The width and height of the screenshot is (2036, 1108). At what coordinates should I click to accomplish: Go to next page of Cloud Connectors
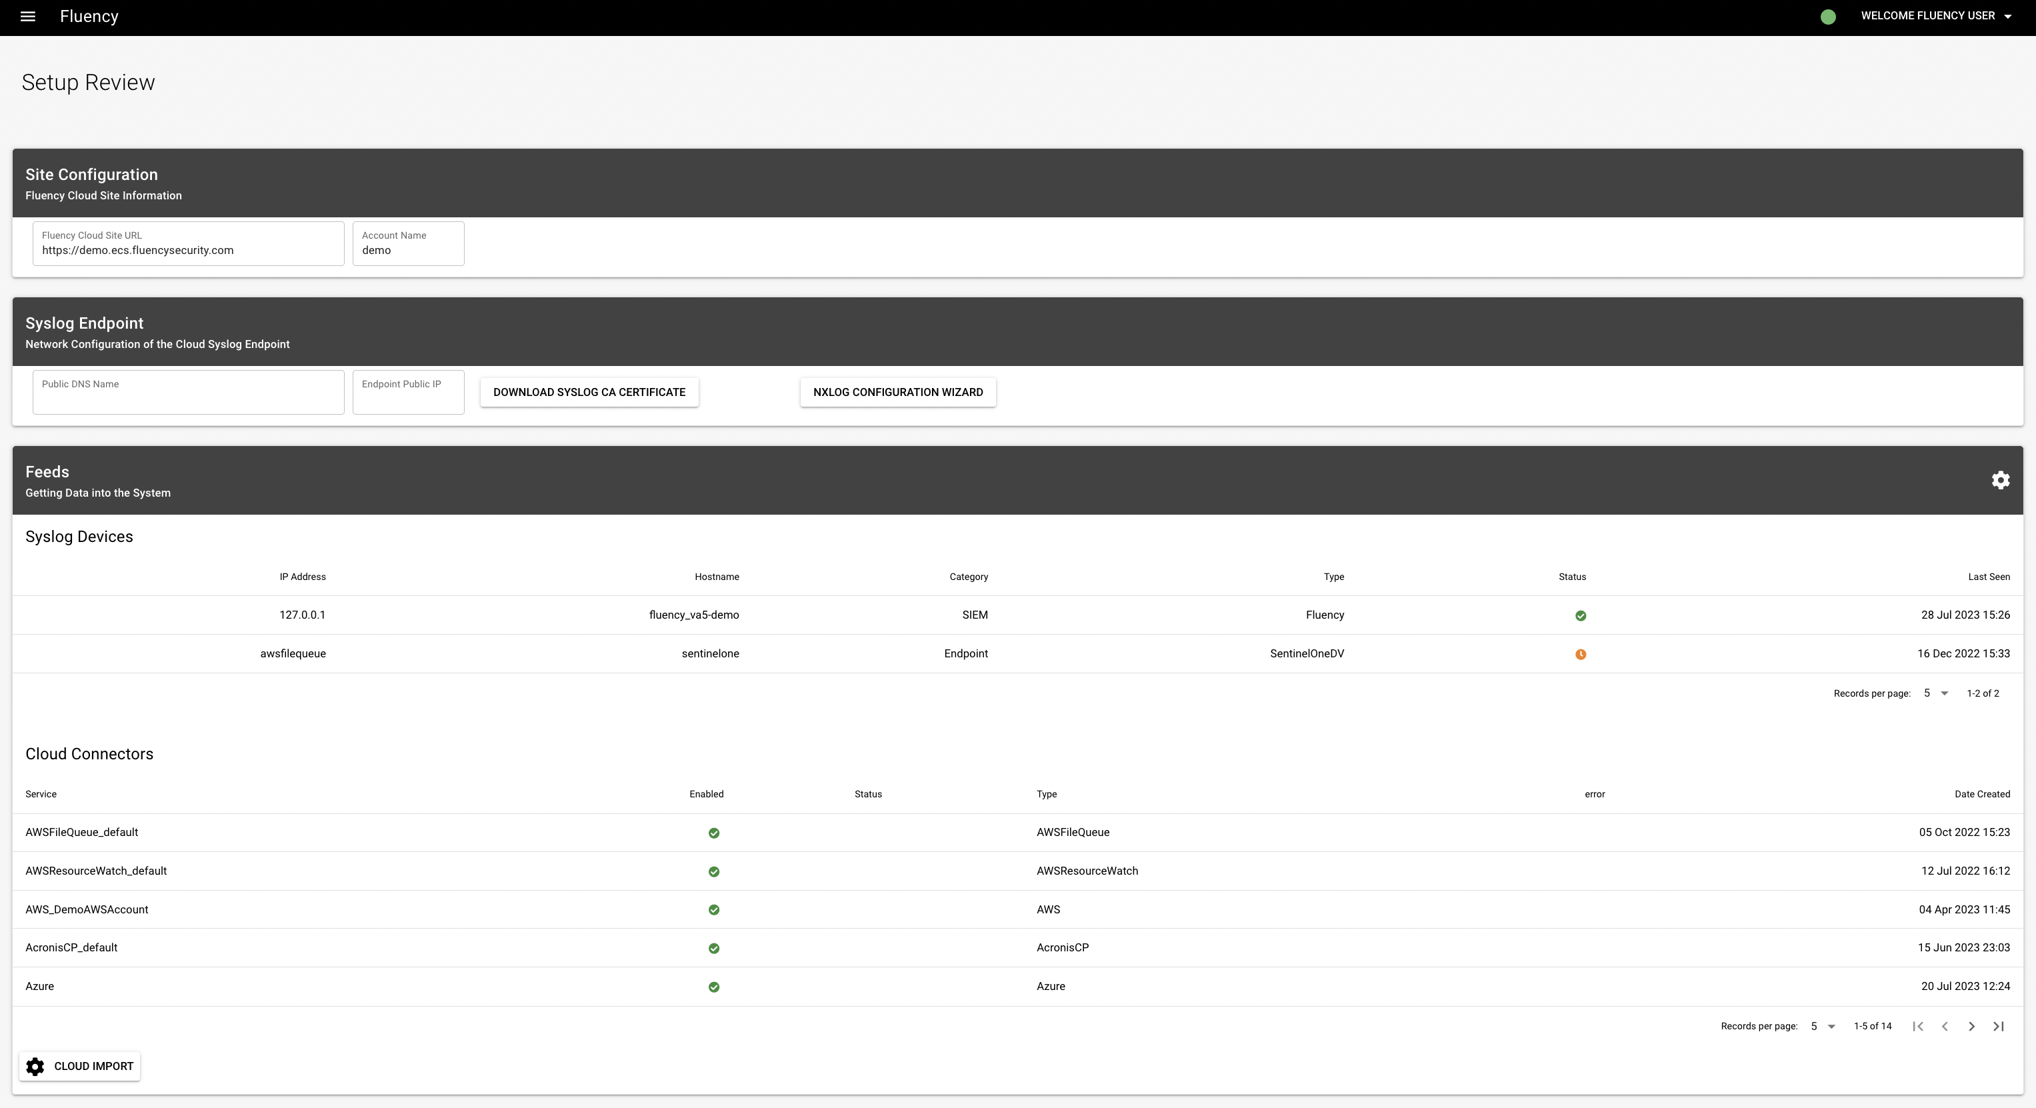1971,1027
